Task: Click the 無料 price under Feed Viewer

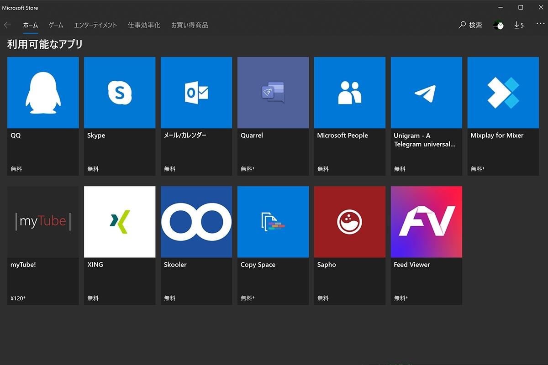Action: coord(401,298)
